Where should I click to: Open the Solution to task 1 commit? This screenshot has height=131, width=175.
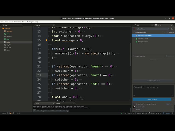[x=140, y=107]
